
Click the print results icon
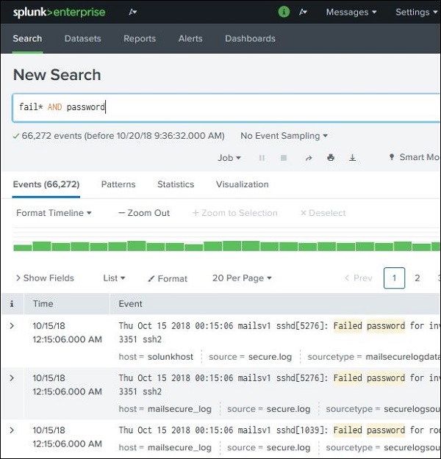[x=331, y=158]
